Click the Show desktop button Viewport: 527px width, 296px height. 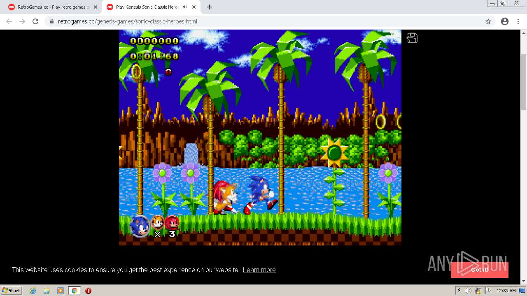[522, 291]
